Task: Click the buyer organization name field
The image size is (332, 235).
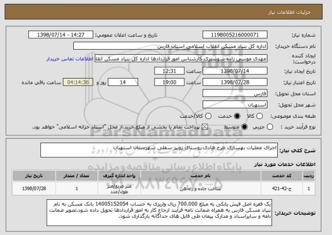Action: 170,46
